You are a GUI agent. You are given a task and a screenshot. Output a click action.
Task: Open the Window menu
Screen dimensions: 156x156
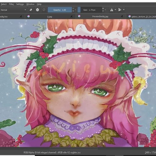point(30,4)
